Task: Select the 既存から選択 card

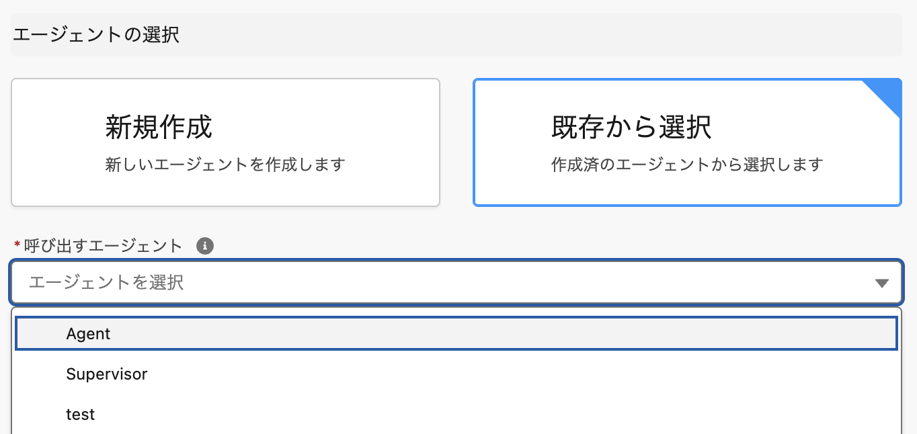Action: coord(687,142)
